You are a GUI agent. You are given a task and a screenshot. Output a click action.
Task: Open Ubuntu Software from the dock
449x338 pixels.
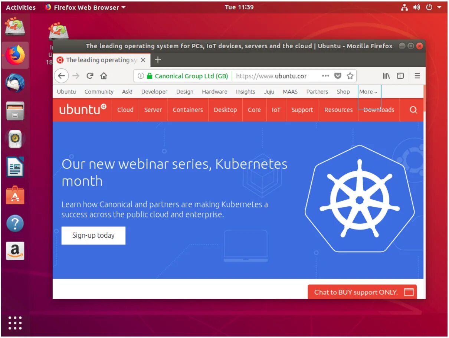15,195
